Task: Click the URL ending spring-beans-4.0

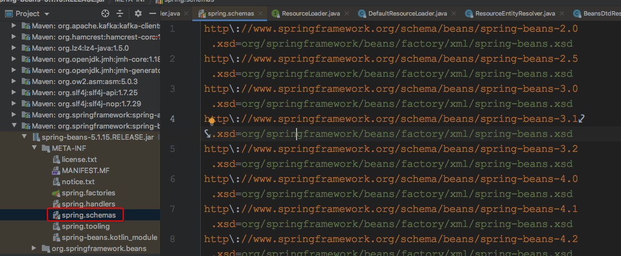Action: [391, 179]
